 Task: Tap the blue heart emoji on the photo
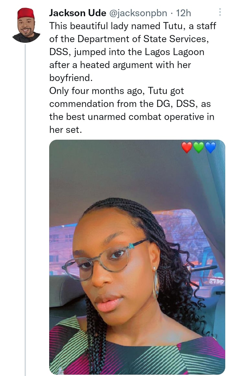click(210, 147)
